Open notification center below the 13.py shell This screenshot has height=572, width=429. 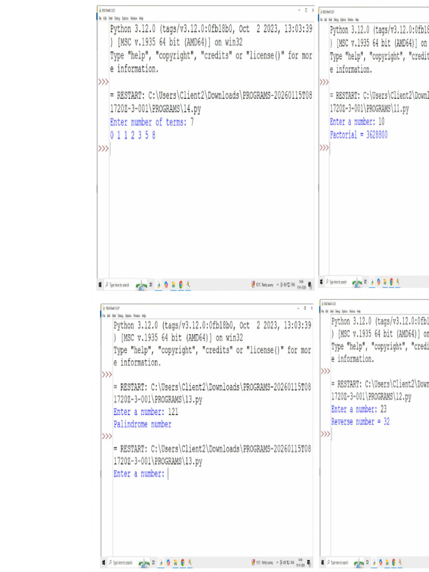(308, 563)
